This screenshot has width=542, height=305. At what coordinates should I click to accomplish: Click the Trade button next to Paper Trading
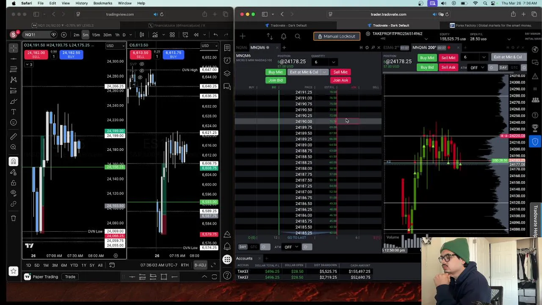click(x=70, y=277)
